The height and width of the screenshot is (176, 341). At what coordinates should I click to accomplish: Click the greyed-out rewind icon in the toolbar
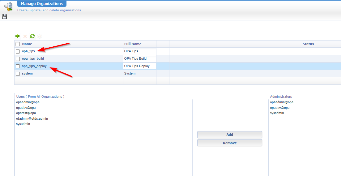[x=40, y=36]
